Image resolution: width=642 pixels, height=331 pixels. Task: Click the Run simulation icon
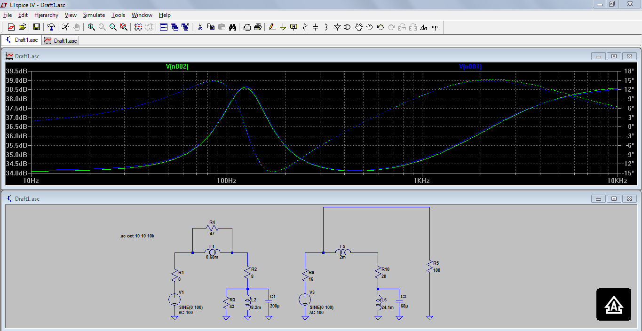tap(65, 27)
